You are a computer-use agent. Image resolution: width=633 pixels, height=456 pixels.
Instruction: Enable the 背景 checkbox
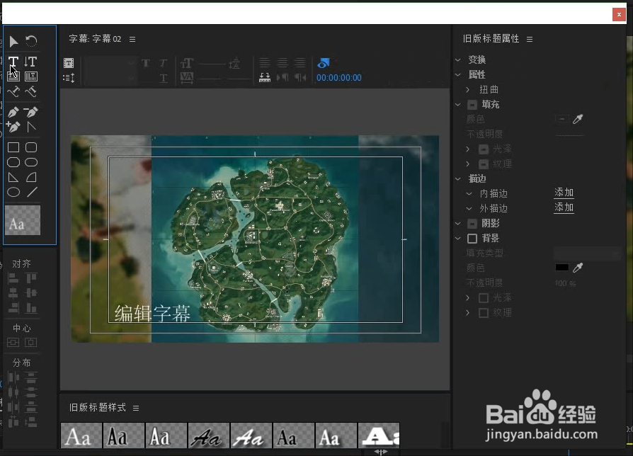(x=472, y=239)
